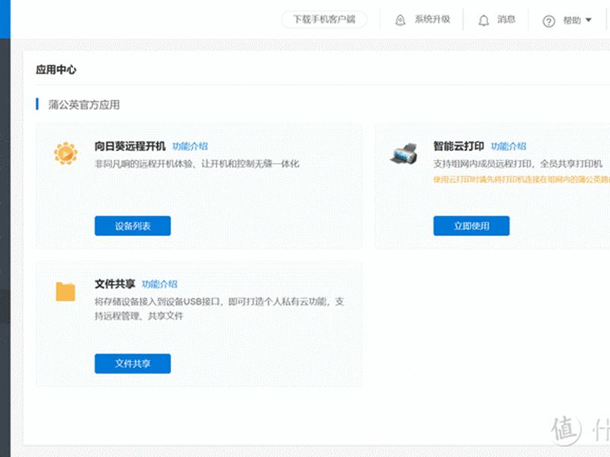The width and height of the screenshot is (610, 457).
Task: Open 系统升级 rocket icon
Action: coord(400,20)
